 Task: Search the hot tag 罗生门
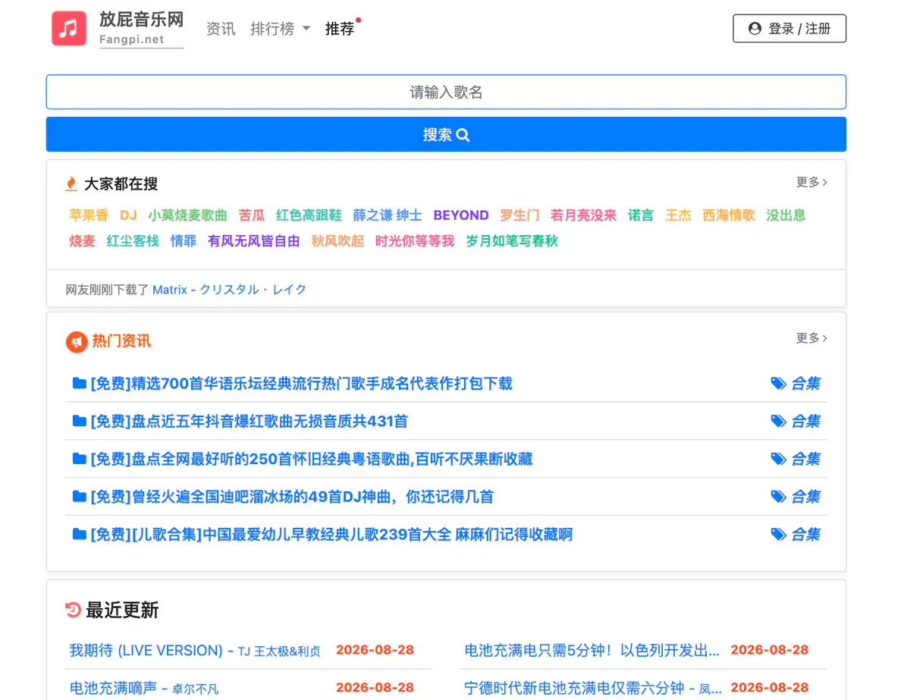coord(519,215)
